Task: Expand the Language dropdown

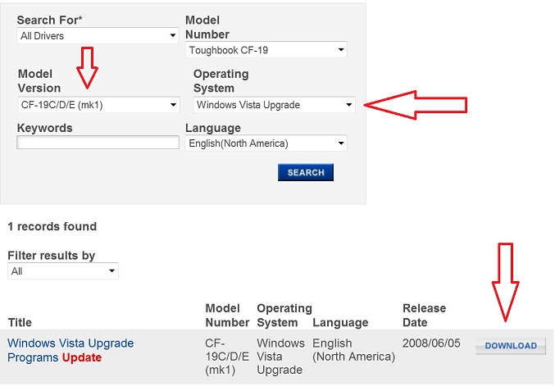Action: tap(266, 143)
